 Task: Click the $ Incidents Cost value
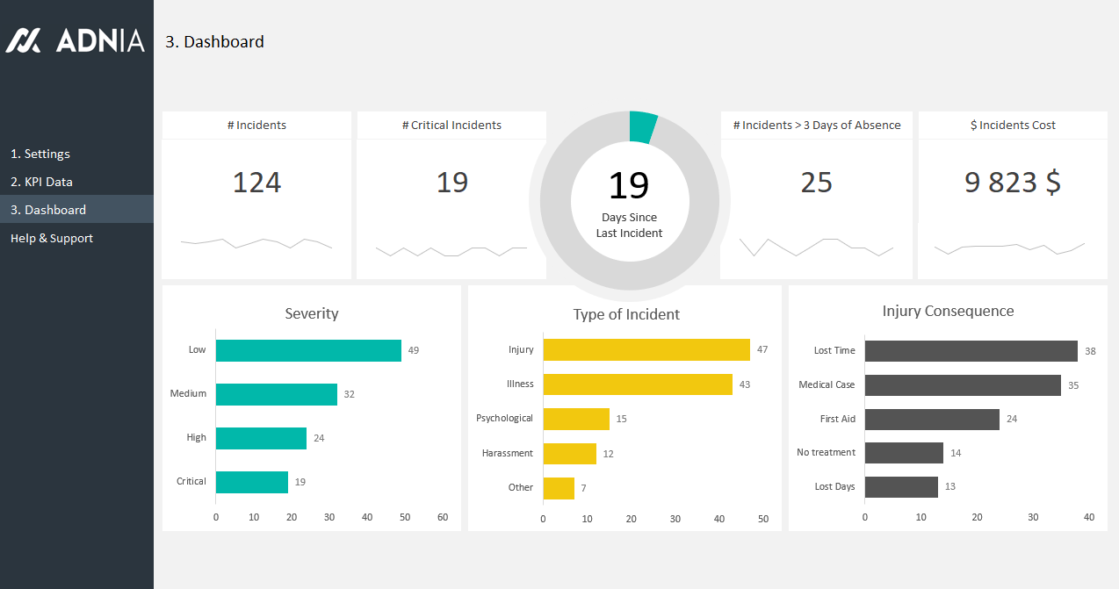[x=1012, y=183]
